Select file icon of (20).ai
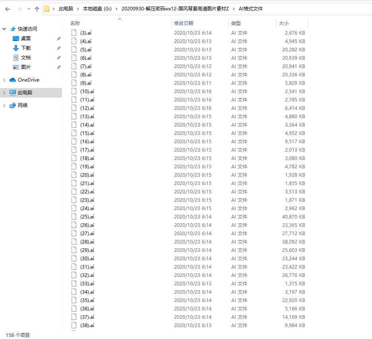Image resolution: width=372 pixels, height=339 pixels. 74,175
